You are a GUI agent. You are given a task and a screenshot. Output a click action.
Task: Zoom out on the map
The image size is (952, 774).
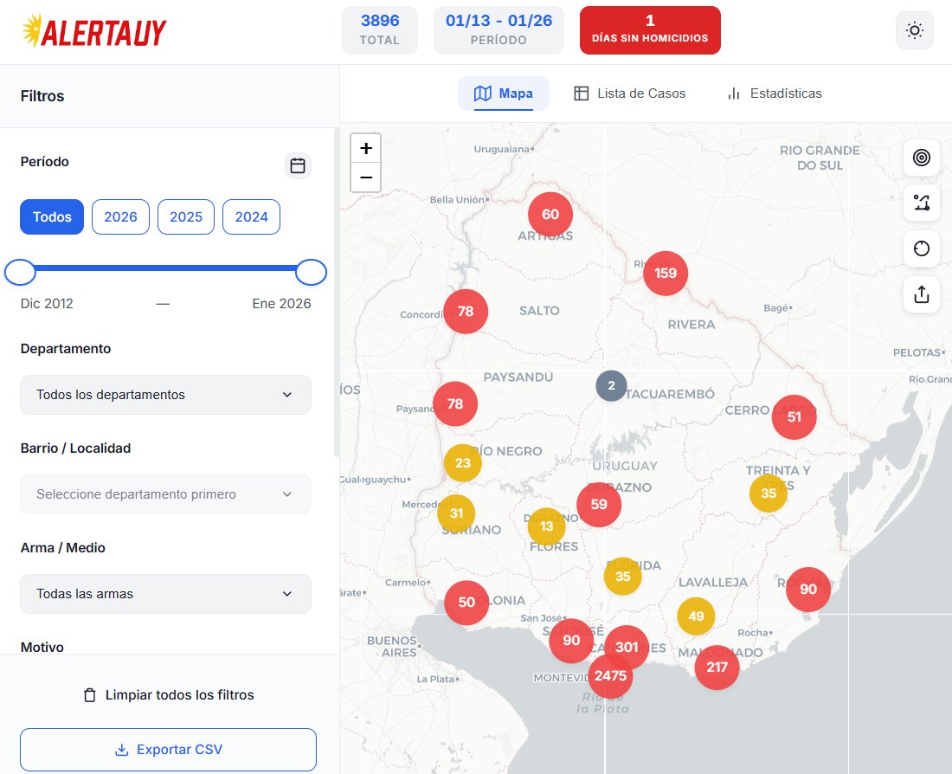click(365, 177)
